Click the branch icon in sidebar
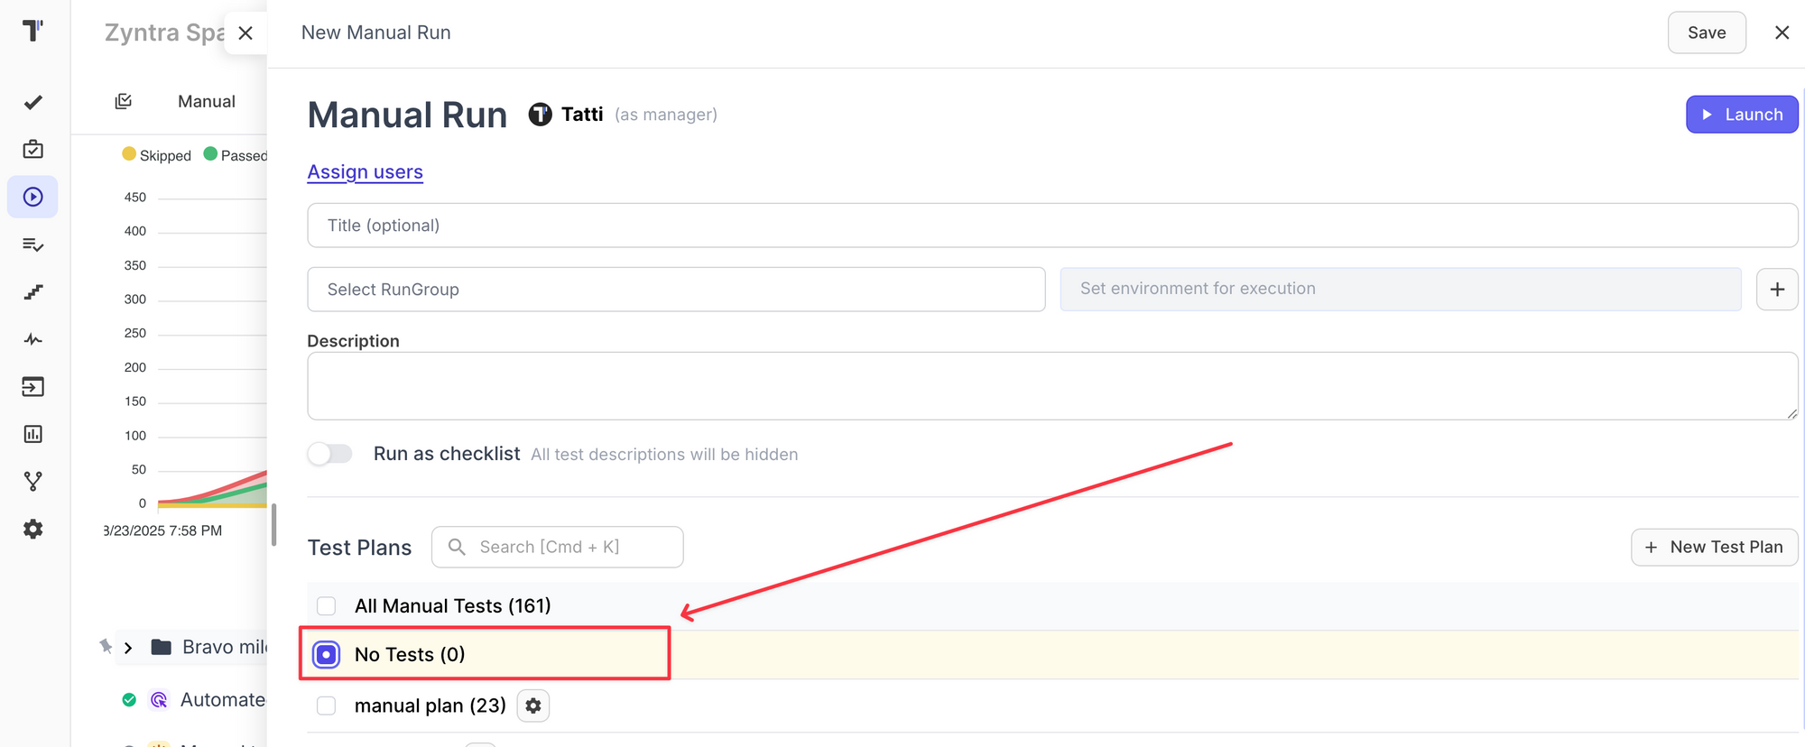This screenshot has height=747, width=1805. coord(33,482)
